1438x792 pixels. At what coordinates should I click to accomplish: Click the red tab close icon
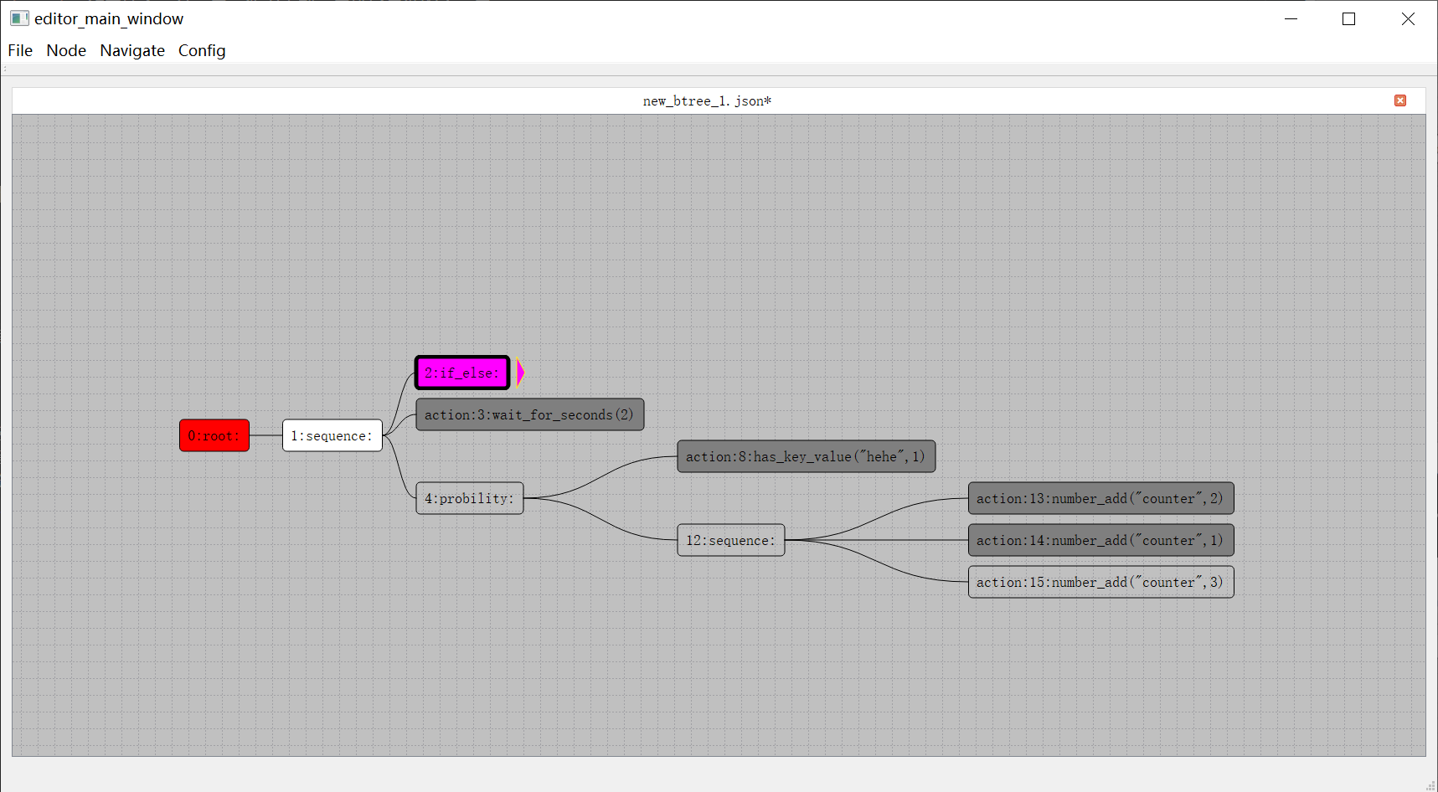pos(1399,100)
